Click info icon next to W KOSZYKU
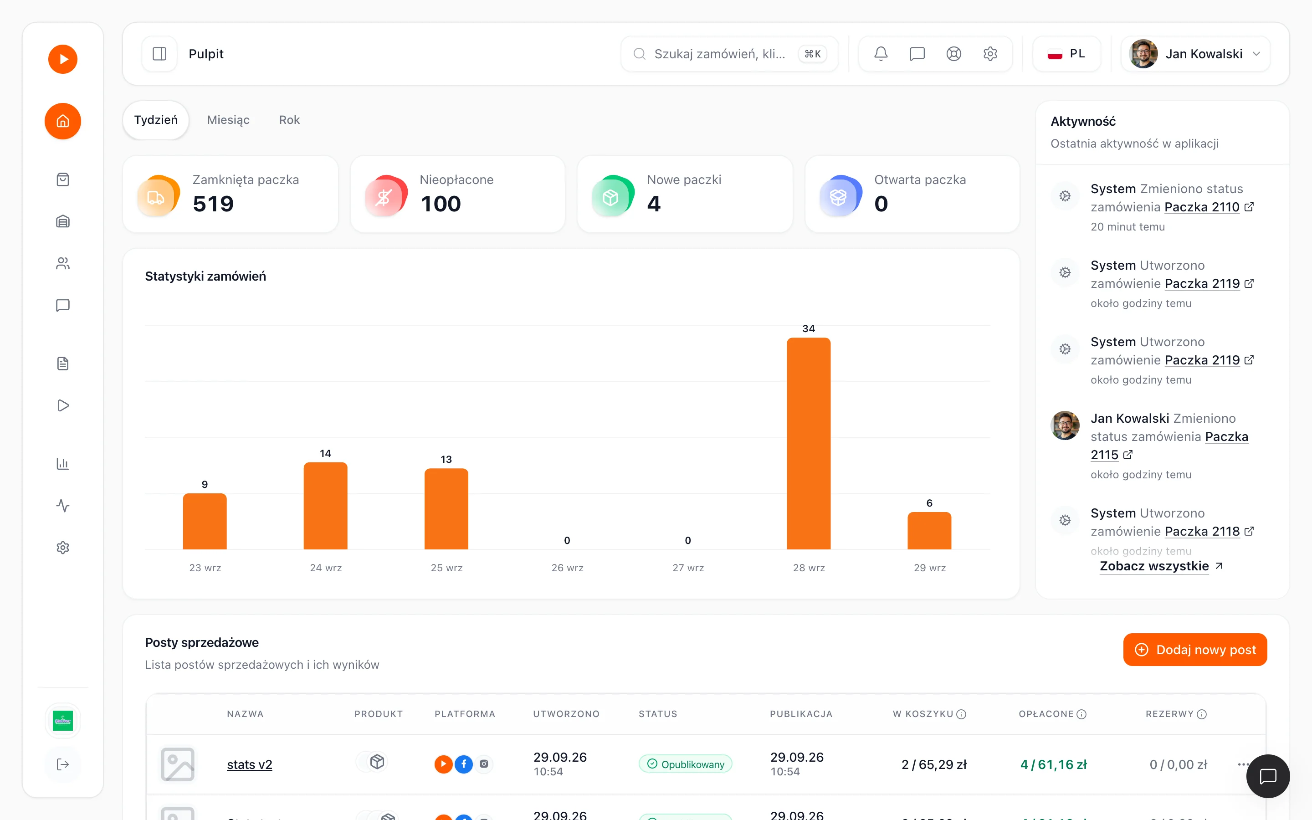Image resolution: width=1312 pixels, height=820 pixels. (961, 714)
